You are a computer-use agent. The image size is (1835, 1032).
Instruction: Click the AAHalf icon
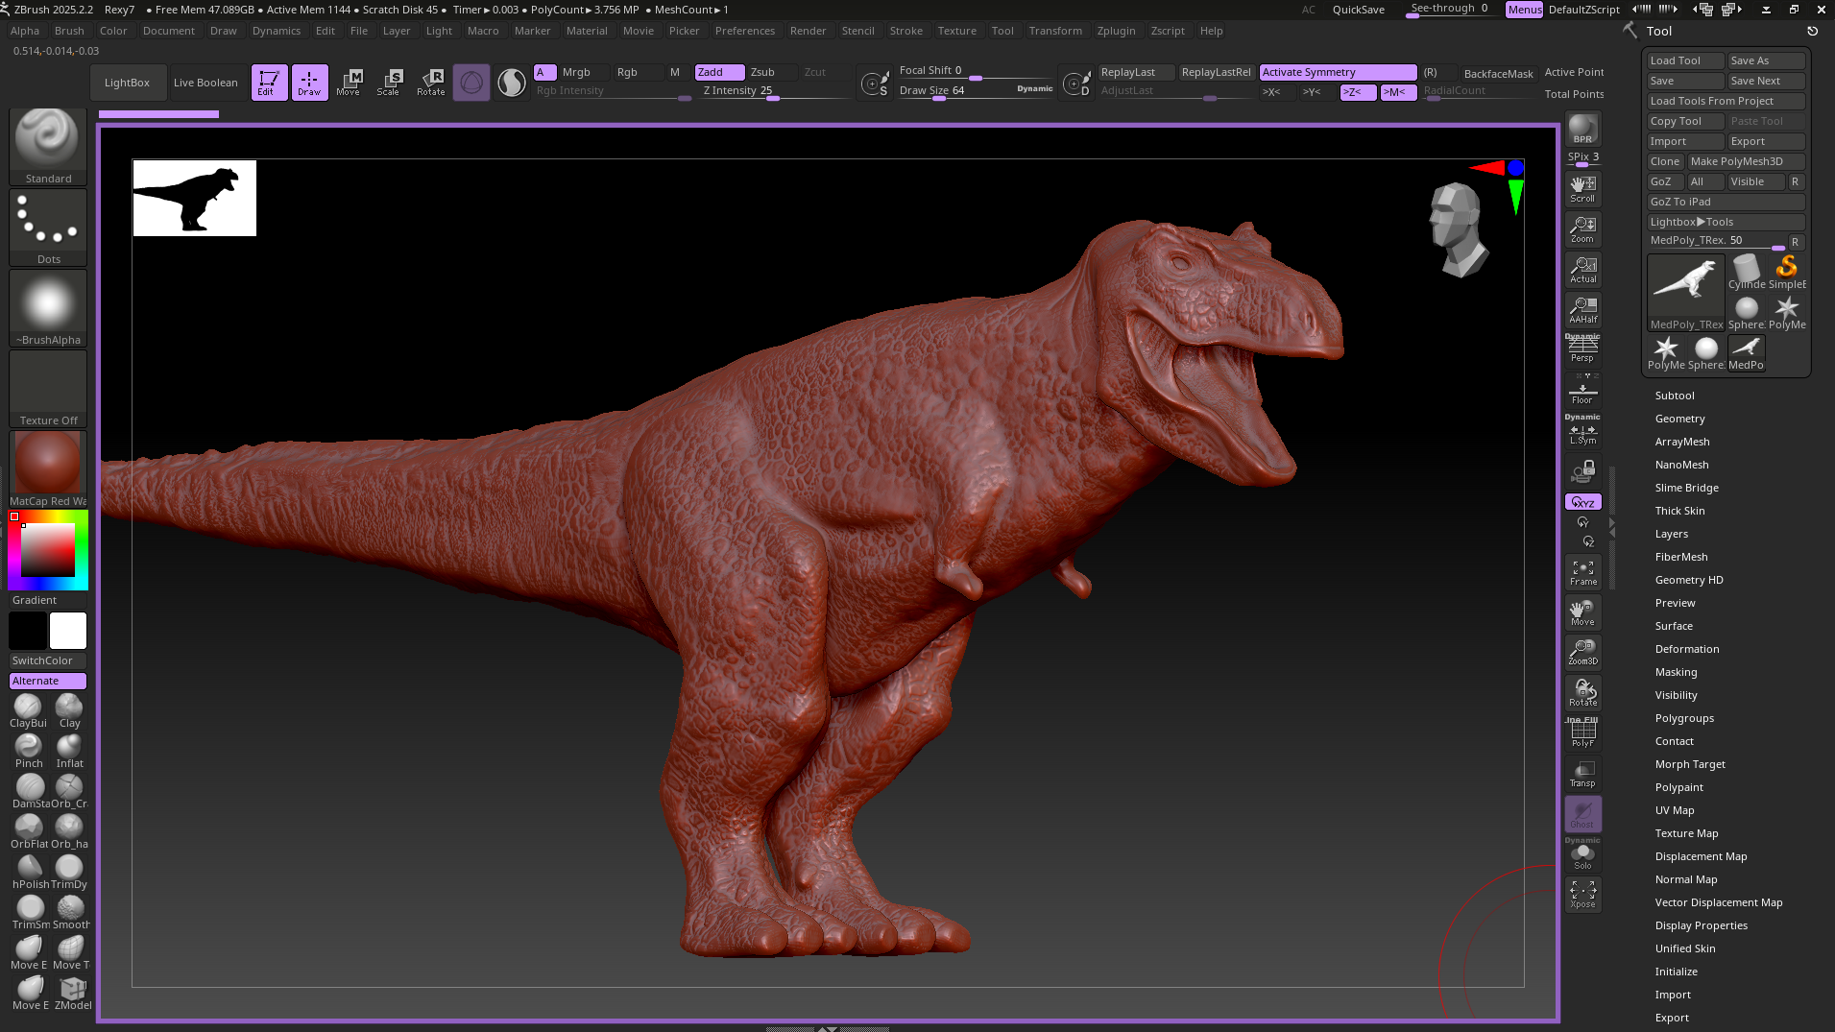click(1582, 309)
